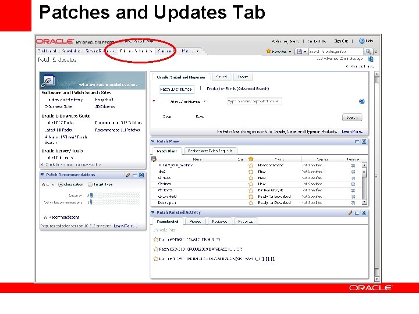Image resolution: width=419 pixels, height=314 pixels.
Task: Click the blue round icon in the patch search panel
Action: tap(361, 101)
